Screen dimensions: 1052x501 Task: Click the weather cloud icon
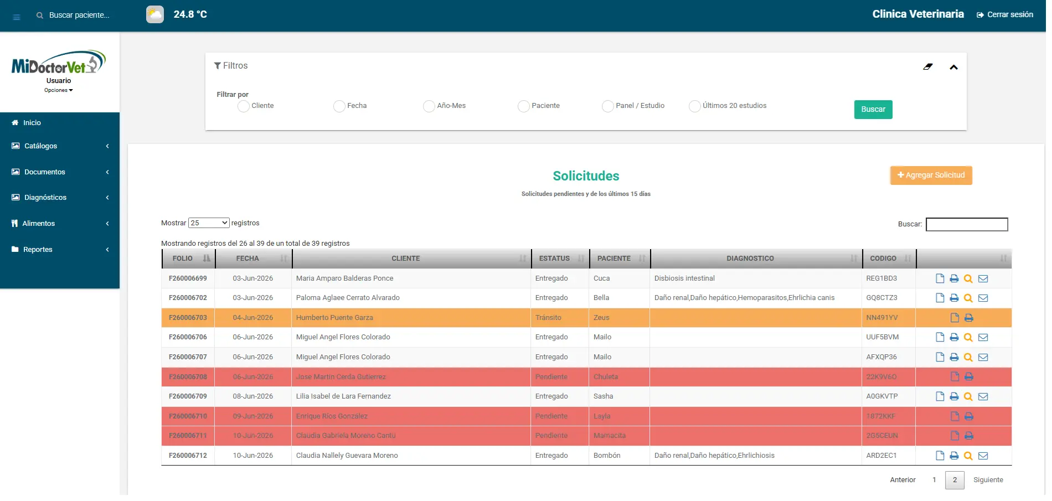(x=155, y=14)
